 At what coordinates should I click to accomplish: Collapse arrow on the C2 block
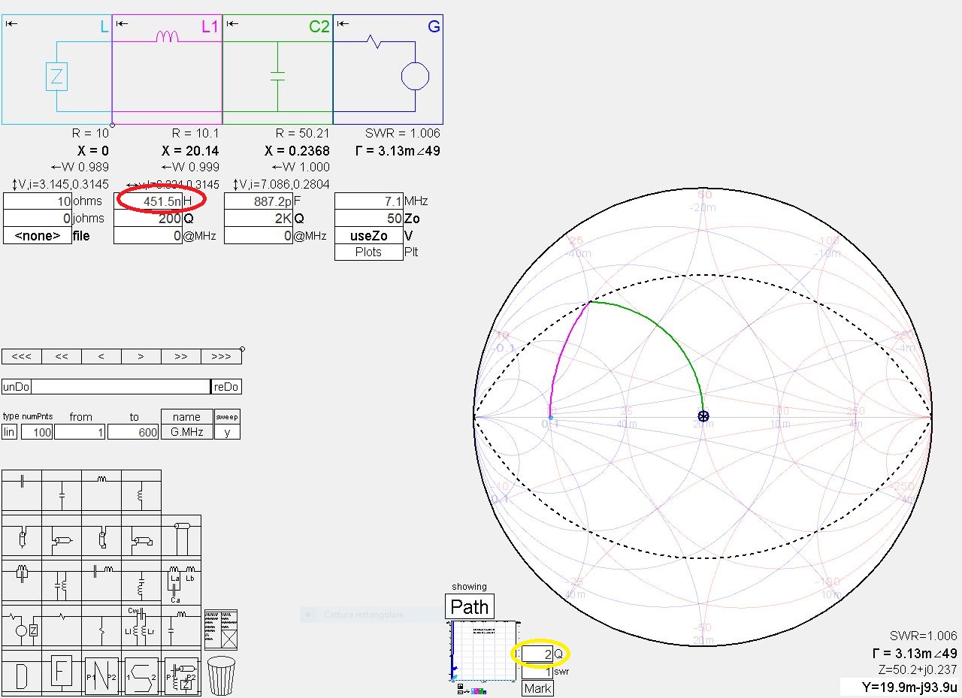pyautogui.click(x=232, y=23)
